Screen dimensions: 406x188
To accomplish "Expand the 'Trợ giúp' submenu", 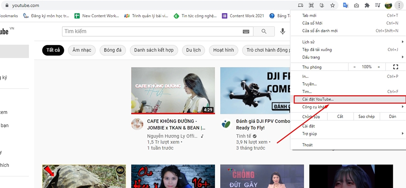I will pos(348,134).
